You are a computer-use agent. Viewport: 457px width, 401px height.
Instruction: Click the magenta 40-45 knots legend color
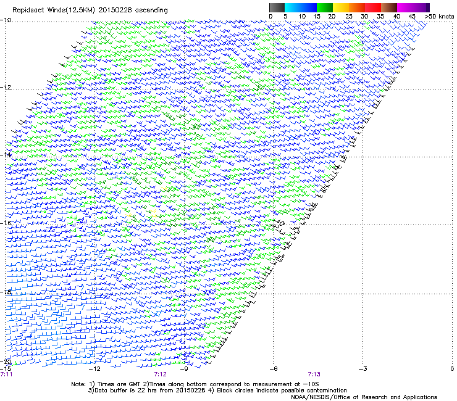405,7
